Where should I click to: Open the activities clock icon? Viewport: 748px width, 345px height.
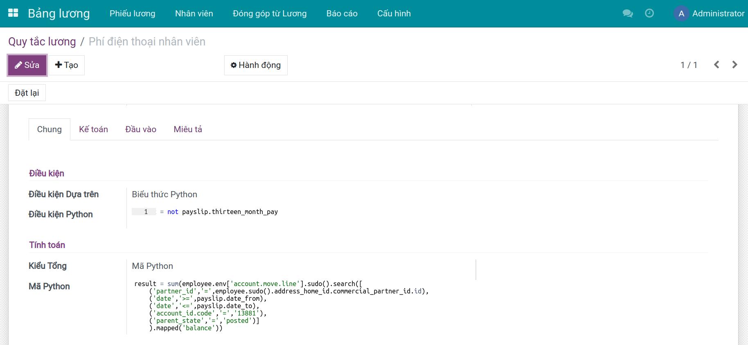[649, 14]
